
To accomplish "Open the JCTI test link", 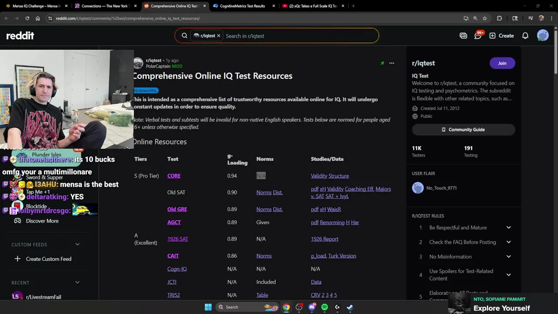I will point(172,282).
